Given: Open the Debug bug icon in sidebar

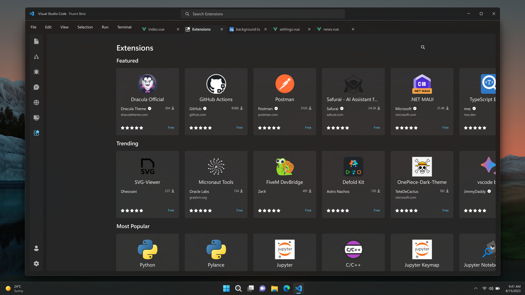Looking at the screenshot, I should (36, 72).
